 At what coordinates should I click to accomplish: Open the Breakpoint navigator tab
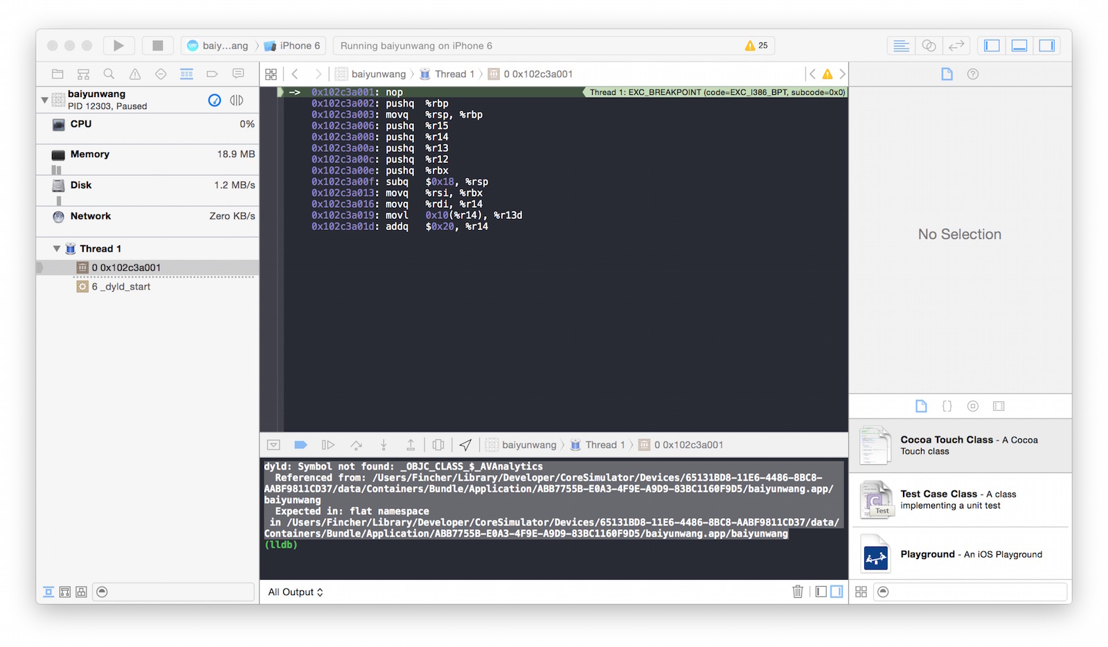pos(213,74)
